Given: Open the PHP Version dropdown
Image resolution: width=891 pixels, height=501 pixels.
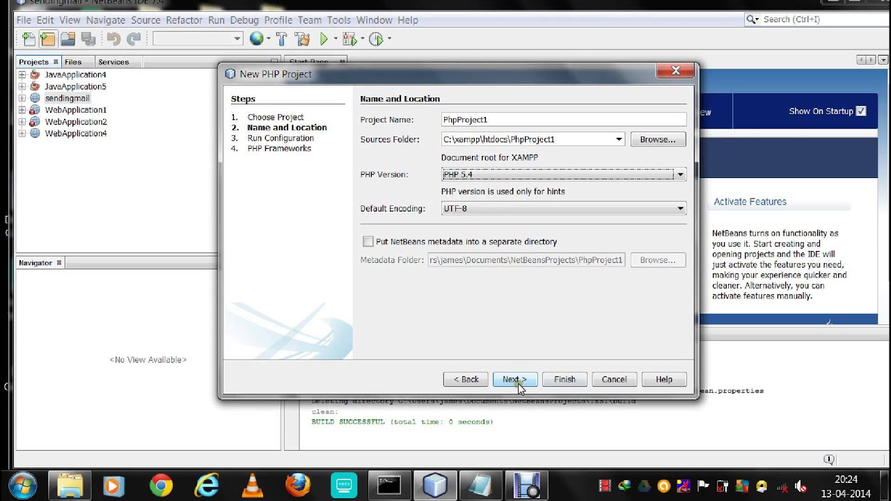Looking at the screenshot, I should point(680,175).
